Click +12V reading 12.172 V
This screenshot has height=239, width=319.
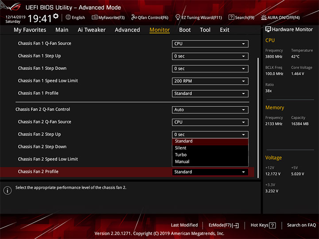pos(272,174)
